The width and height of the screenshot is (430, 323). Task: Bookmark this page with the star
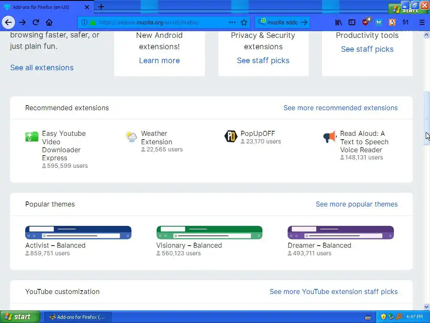[244, 22]
